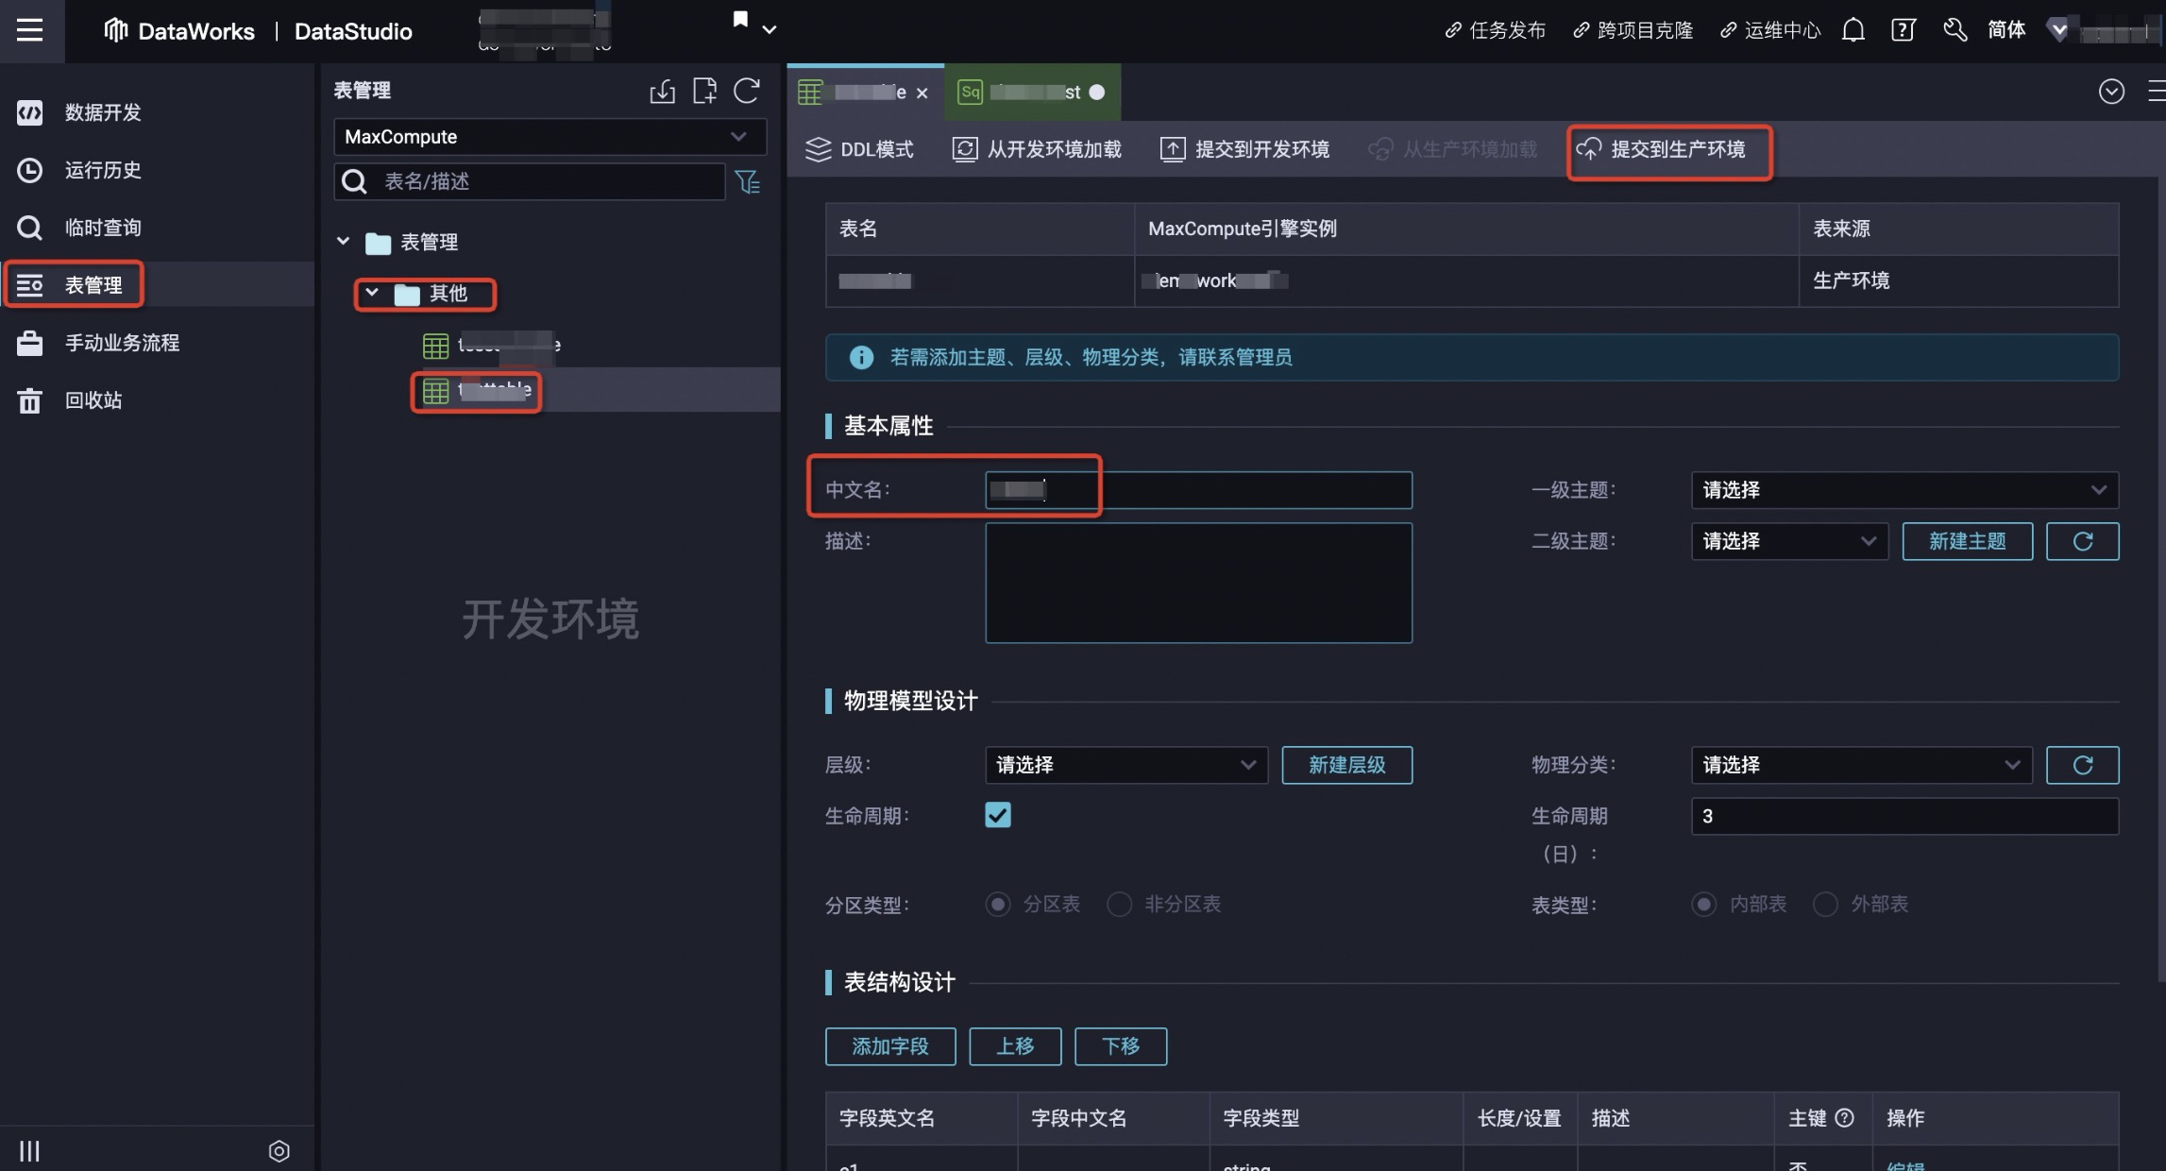This screenshot has width=2166, height=1171.
Task: Click refresh icon next to 新建主题
Action: [x=2082, y=541]
